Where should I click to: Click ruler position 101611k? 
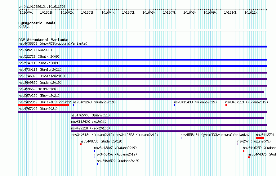coord(251,12)
